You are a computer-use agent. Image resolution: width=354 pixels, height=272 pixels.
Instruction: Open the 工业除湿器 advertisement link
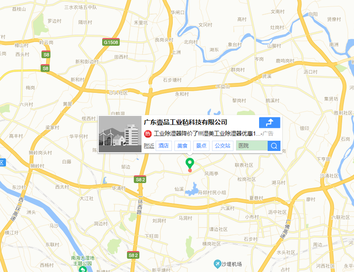coord(207,134)
